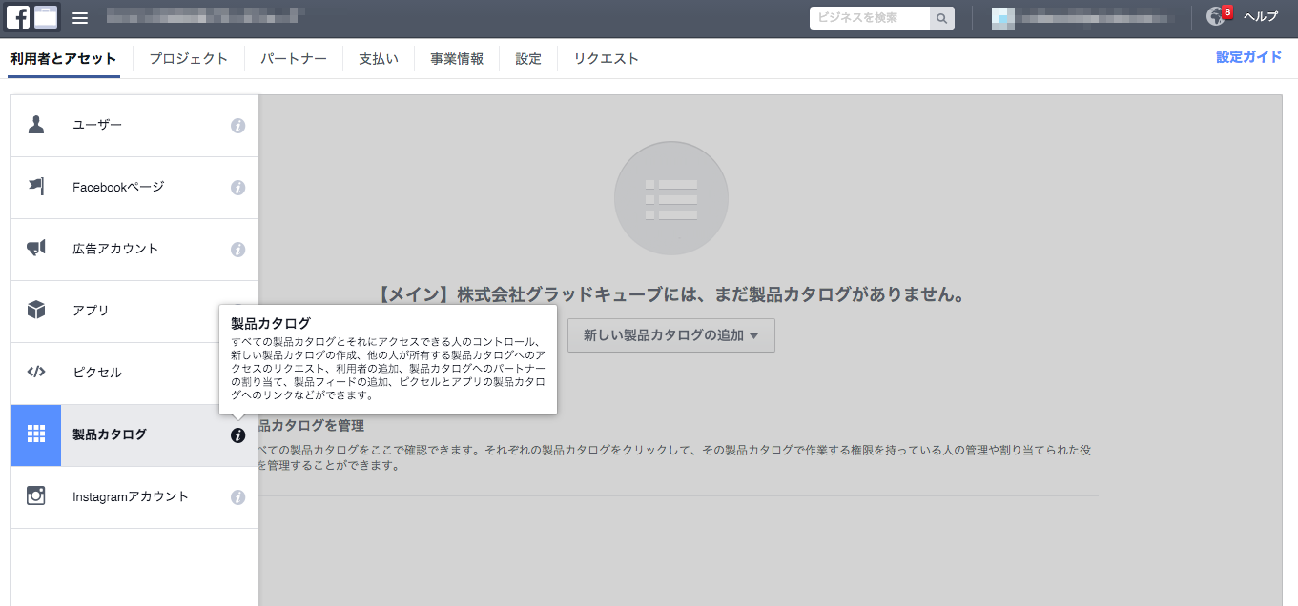Click the camera icon for Instagramアカウント
Viewport: 1298px width, 606px height.
[x=36, y=496]
